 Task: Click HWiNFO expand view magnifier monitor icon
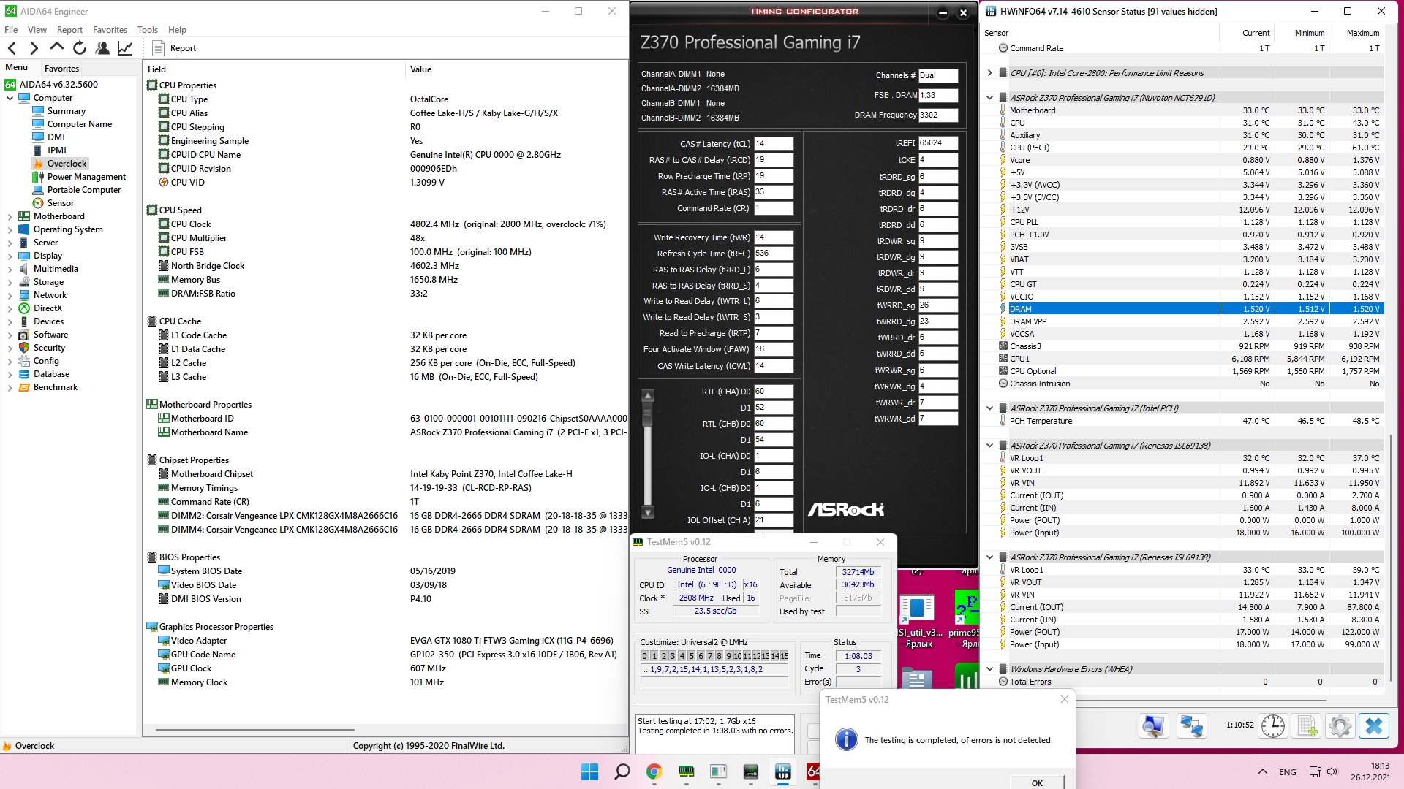click(x=1153, y=725)
